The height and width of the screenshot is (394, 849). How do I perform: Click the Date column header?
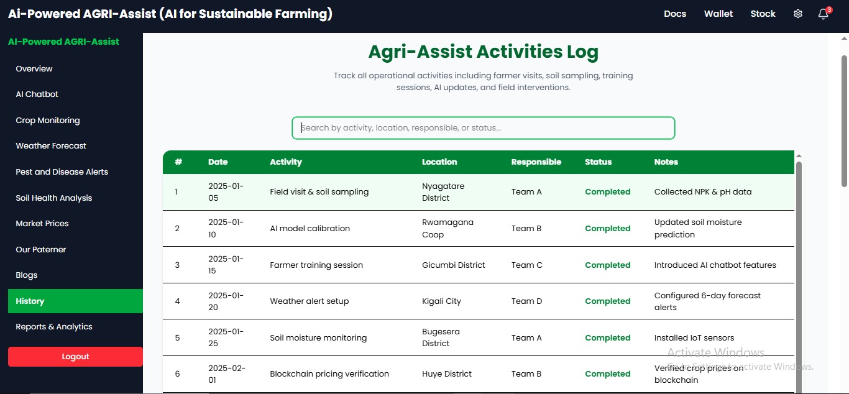click(218, 162)
